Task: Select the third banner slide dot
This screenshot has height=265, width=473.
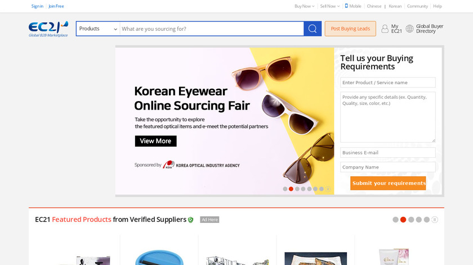Action: [x=297, y=189]
